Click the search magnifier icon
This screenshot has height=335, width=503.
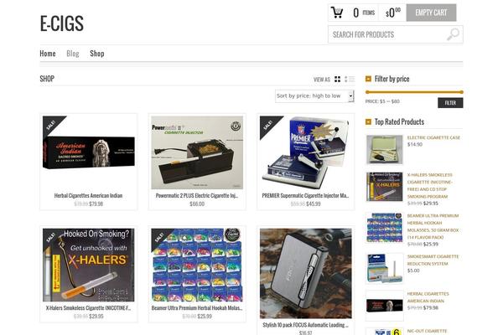click(453, 34)
